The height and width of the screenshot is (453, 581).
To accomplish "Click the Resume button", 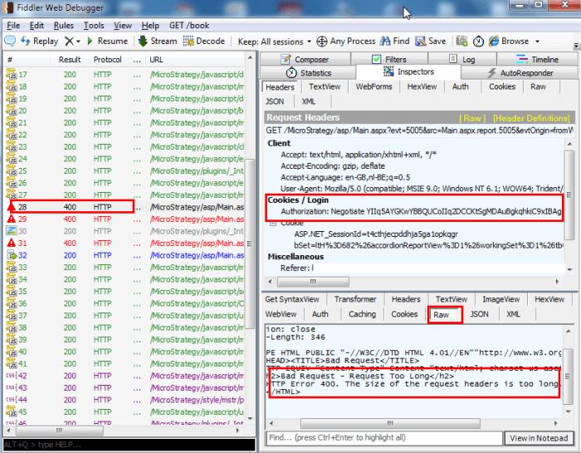I will coord(107,41).
